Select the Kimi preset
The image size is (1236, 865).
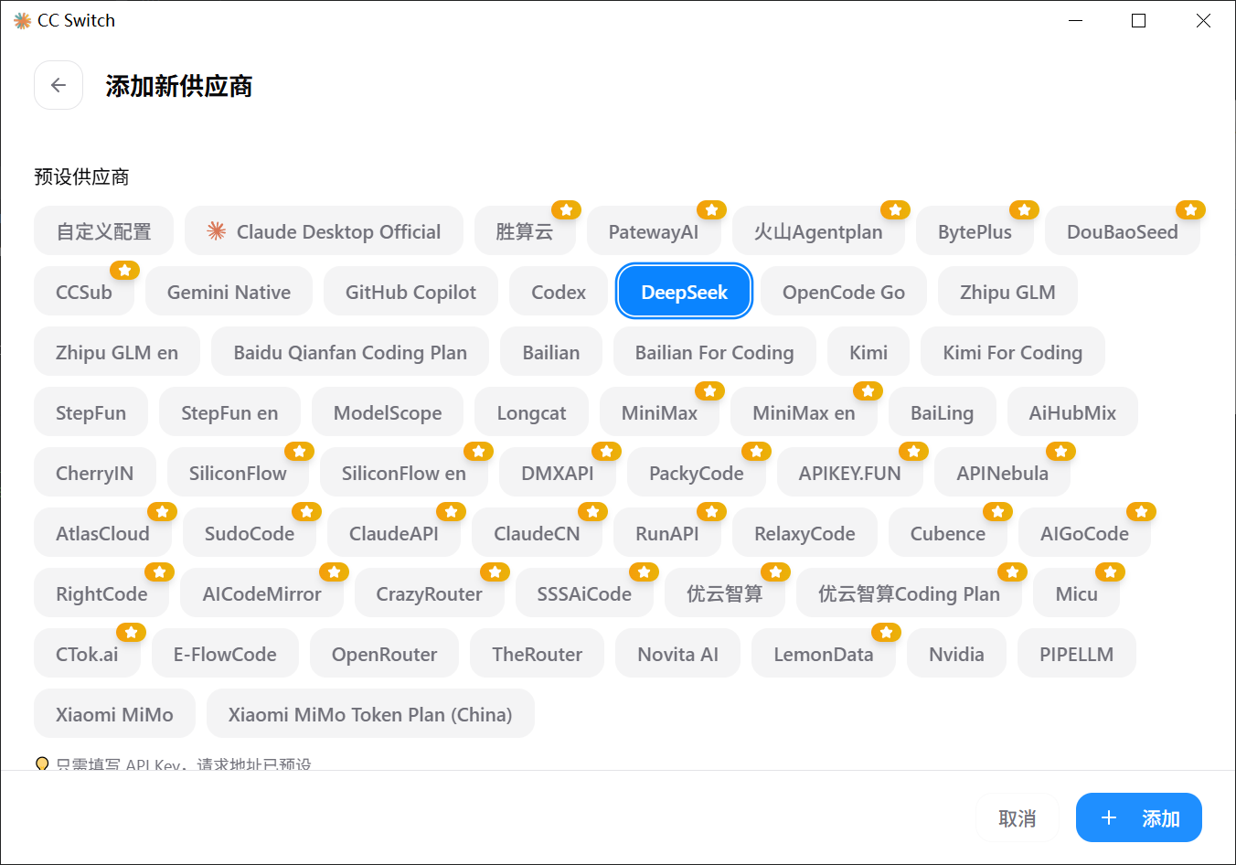(x=868, y=352)
